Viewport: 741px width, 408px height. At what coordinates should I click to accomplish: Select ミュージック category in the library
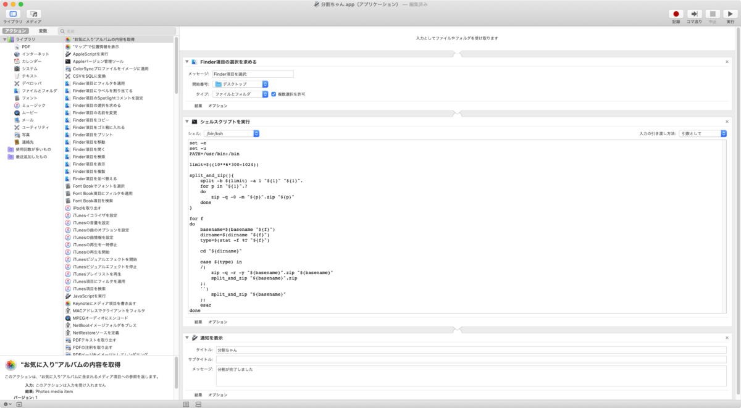33,106
